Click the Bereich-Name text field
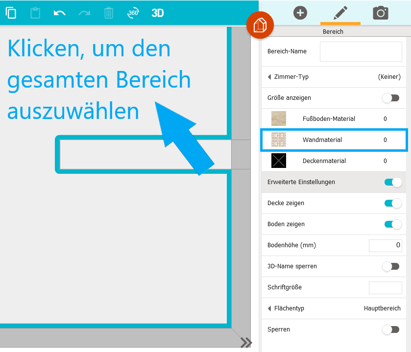This screenshot has height=352, width=411. 361,52
